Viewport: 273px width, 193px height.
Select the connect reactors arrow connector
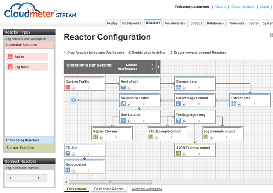coord(26,178)
